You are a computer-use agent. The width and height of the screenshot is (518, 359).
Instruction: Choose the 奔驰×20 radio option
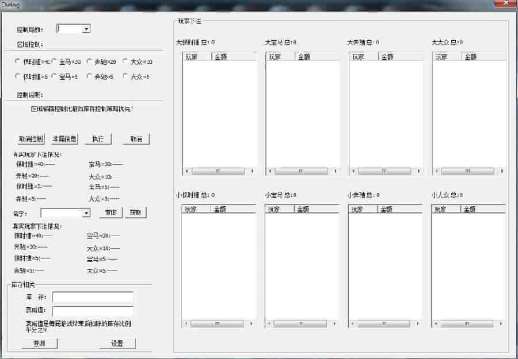(x=89, y=61)
